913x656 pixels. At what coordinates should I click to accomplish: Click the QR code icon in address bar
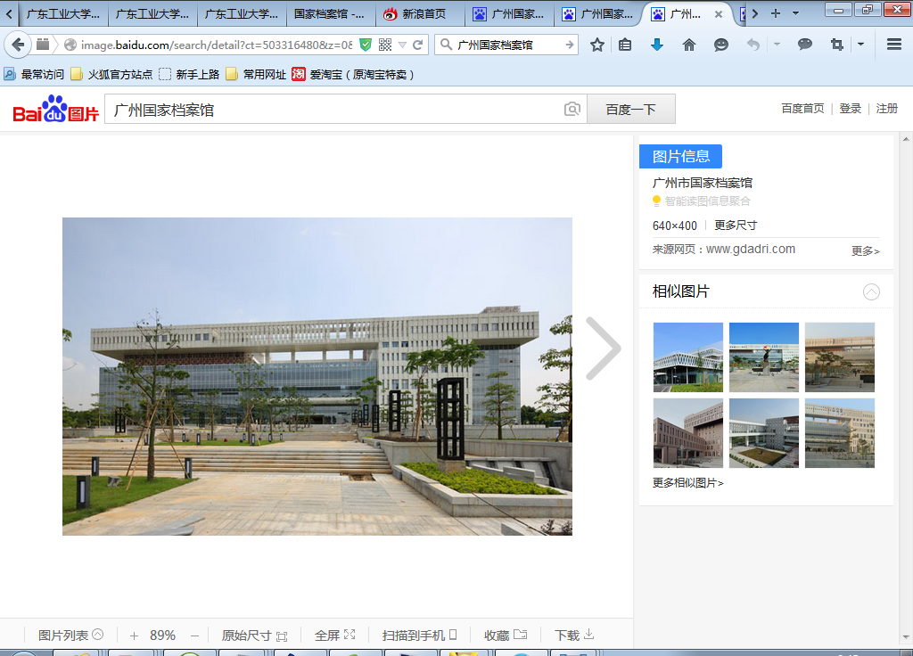[385, 45]
